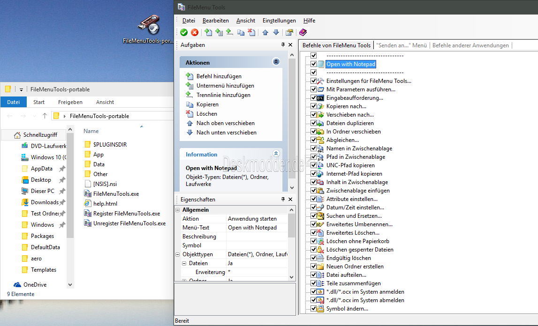
Task: Uncheck the Symbol ändern checkbox
Action: click(x=313, y=309)
